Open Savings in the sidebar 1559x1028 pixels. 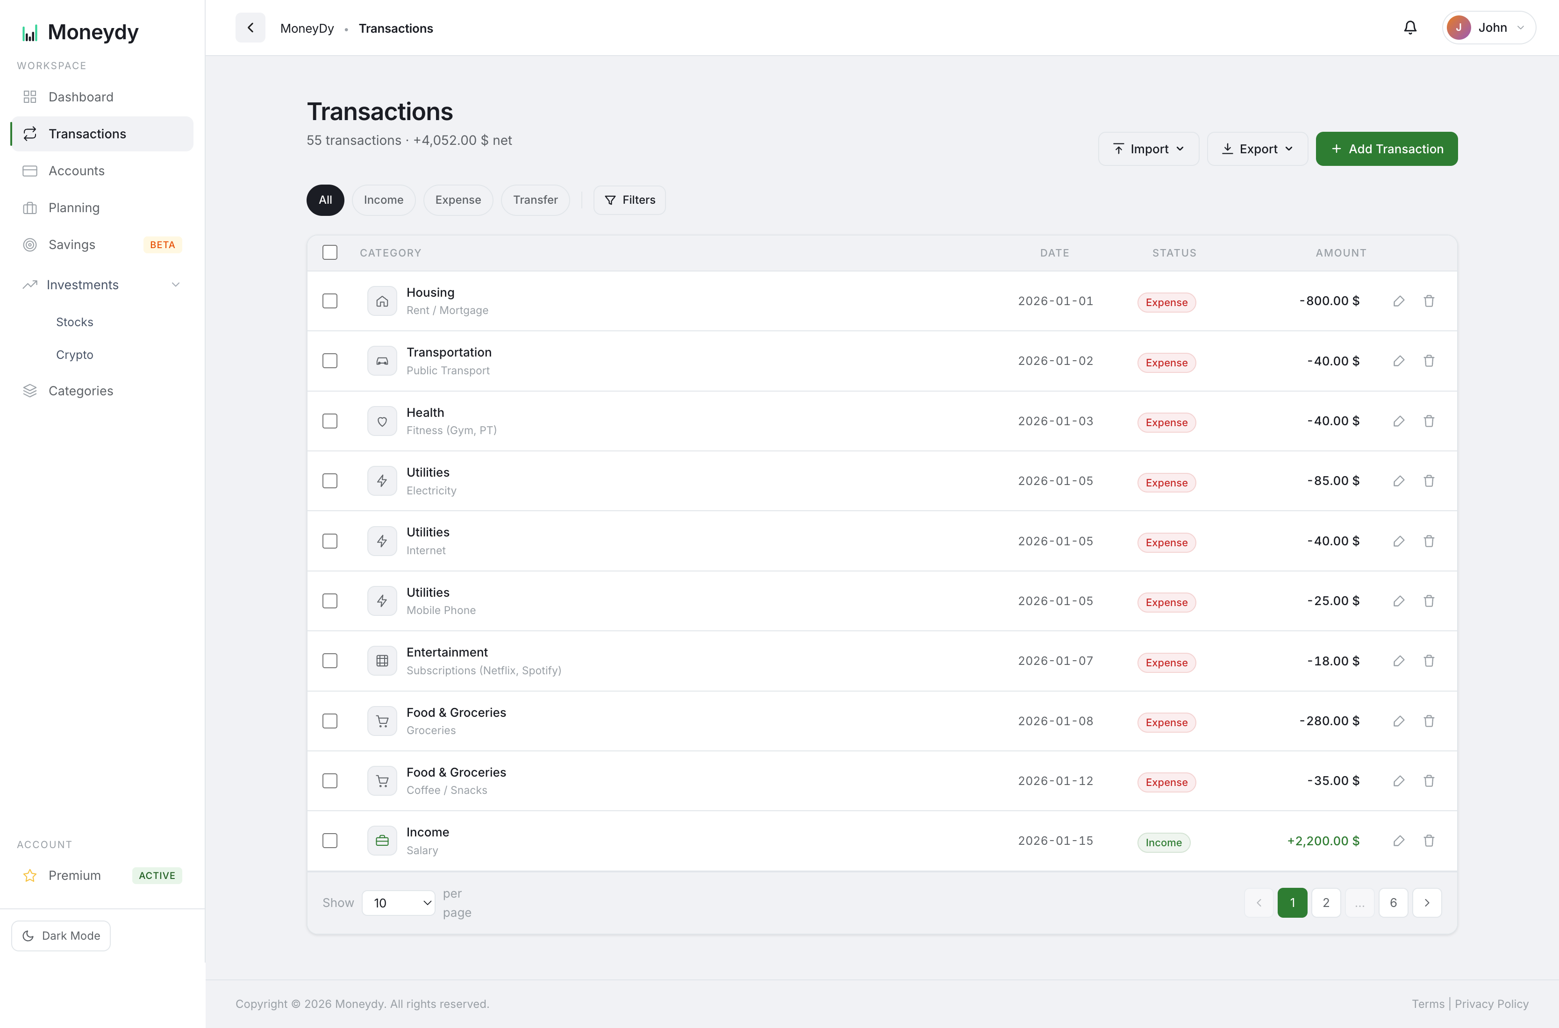[x=102, y=244]
